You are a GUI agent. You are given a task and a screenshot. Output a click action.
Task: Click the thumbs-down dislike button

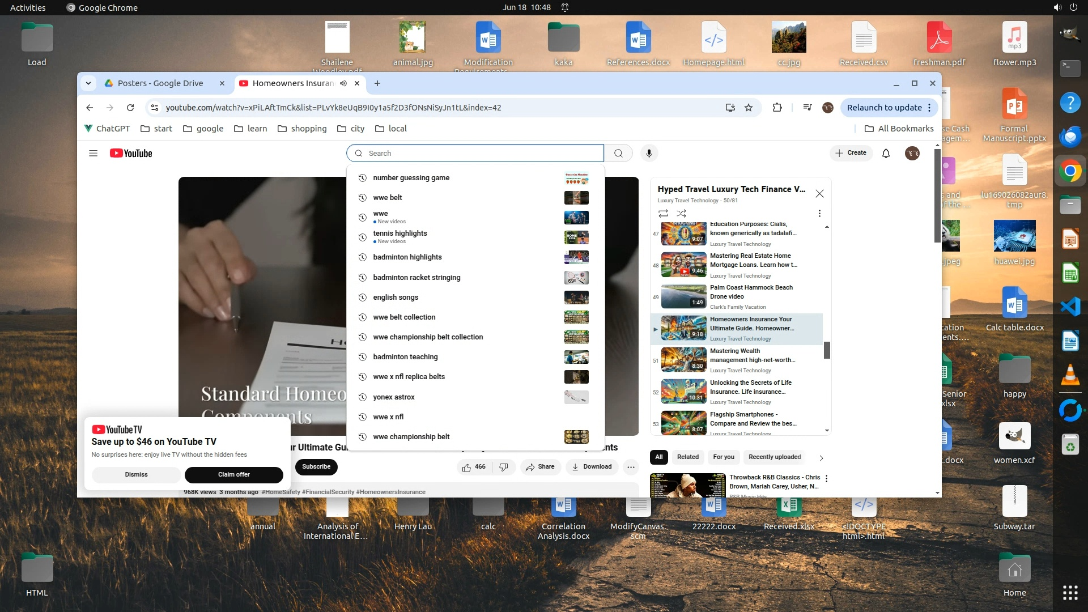coord(503,467)
